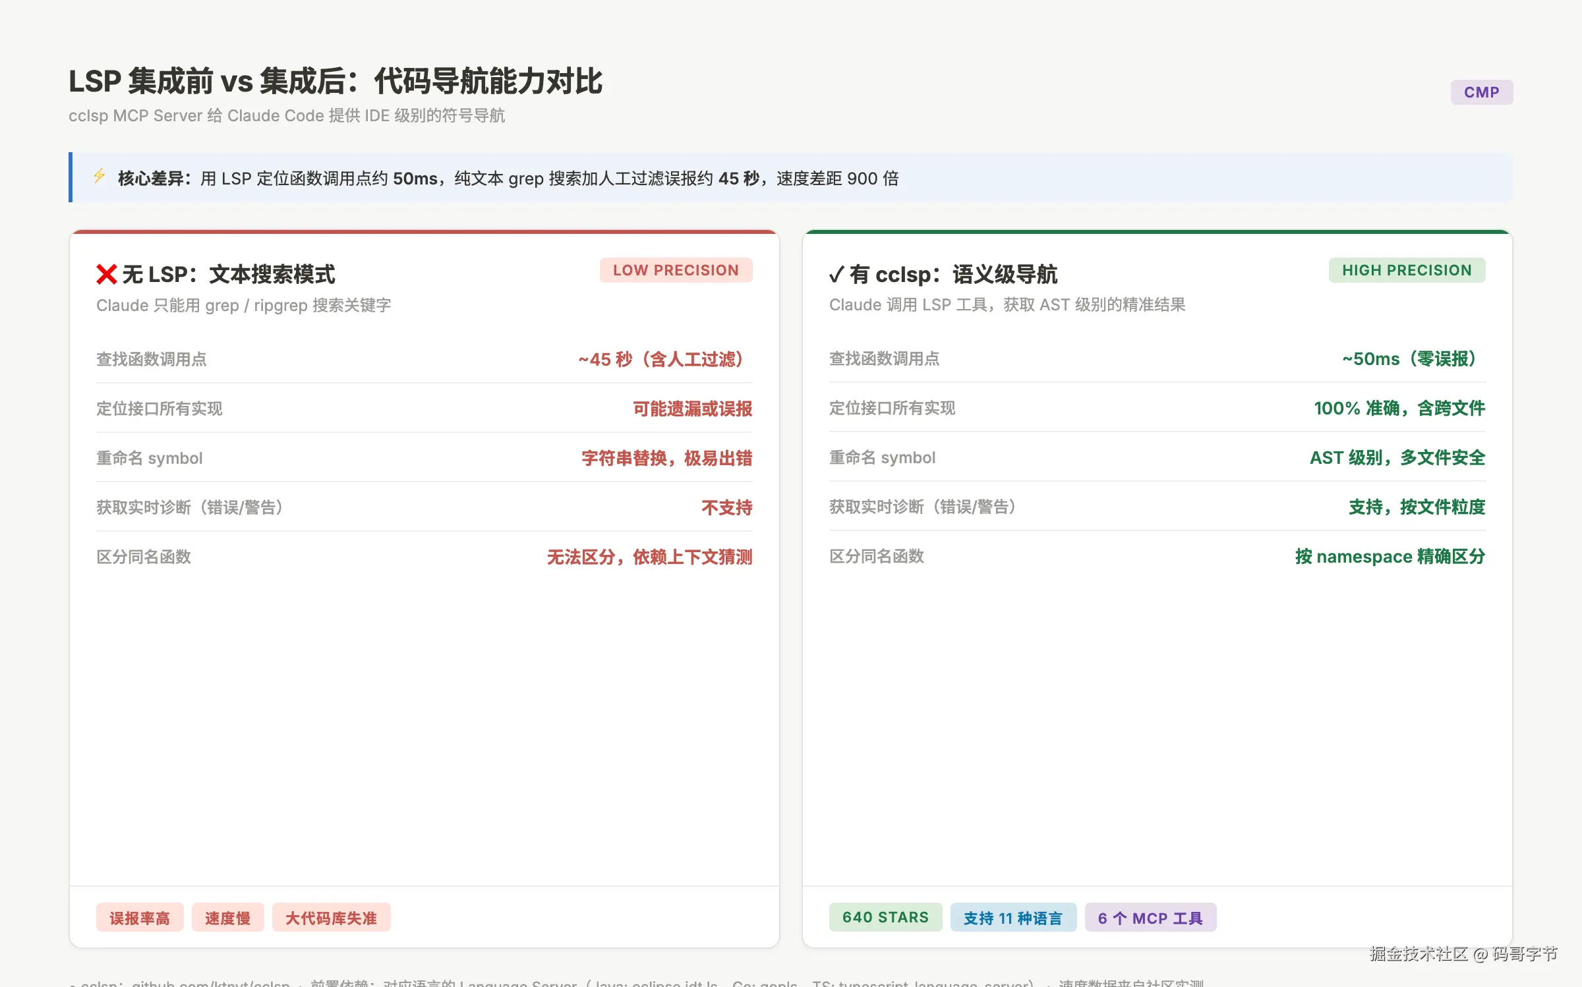Click 查找函数调用点 in the 有 cclsp card
The image size is (1582, 987).
click(885, 358)
